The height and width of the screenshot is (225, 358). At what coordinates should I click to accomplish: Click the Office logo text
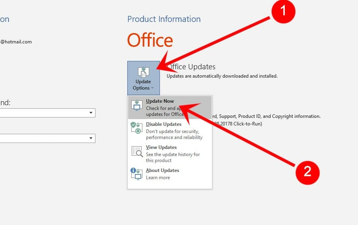tap(150, 40)
